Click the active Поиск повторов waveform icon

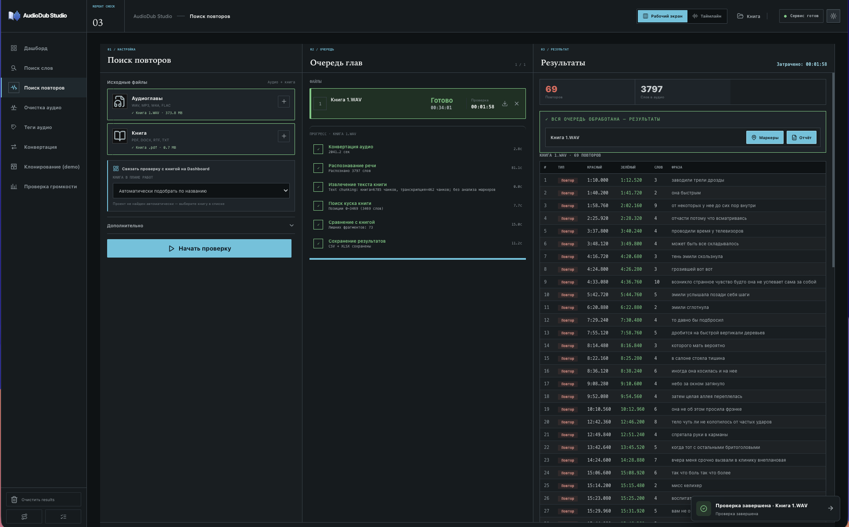(14, 88)
